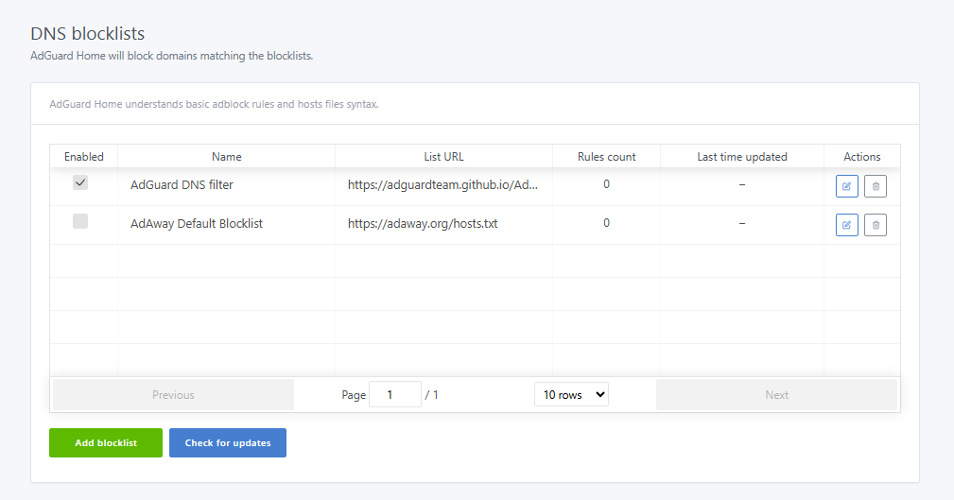Open the 10 rows page size dropdown
The height and width of the screenshot is (500, 954).
[x=571, y=395]
